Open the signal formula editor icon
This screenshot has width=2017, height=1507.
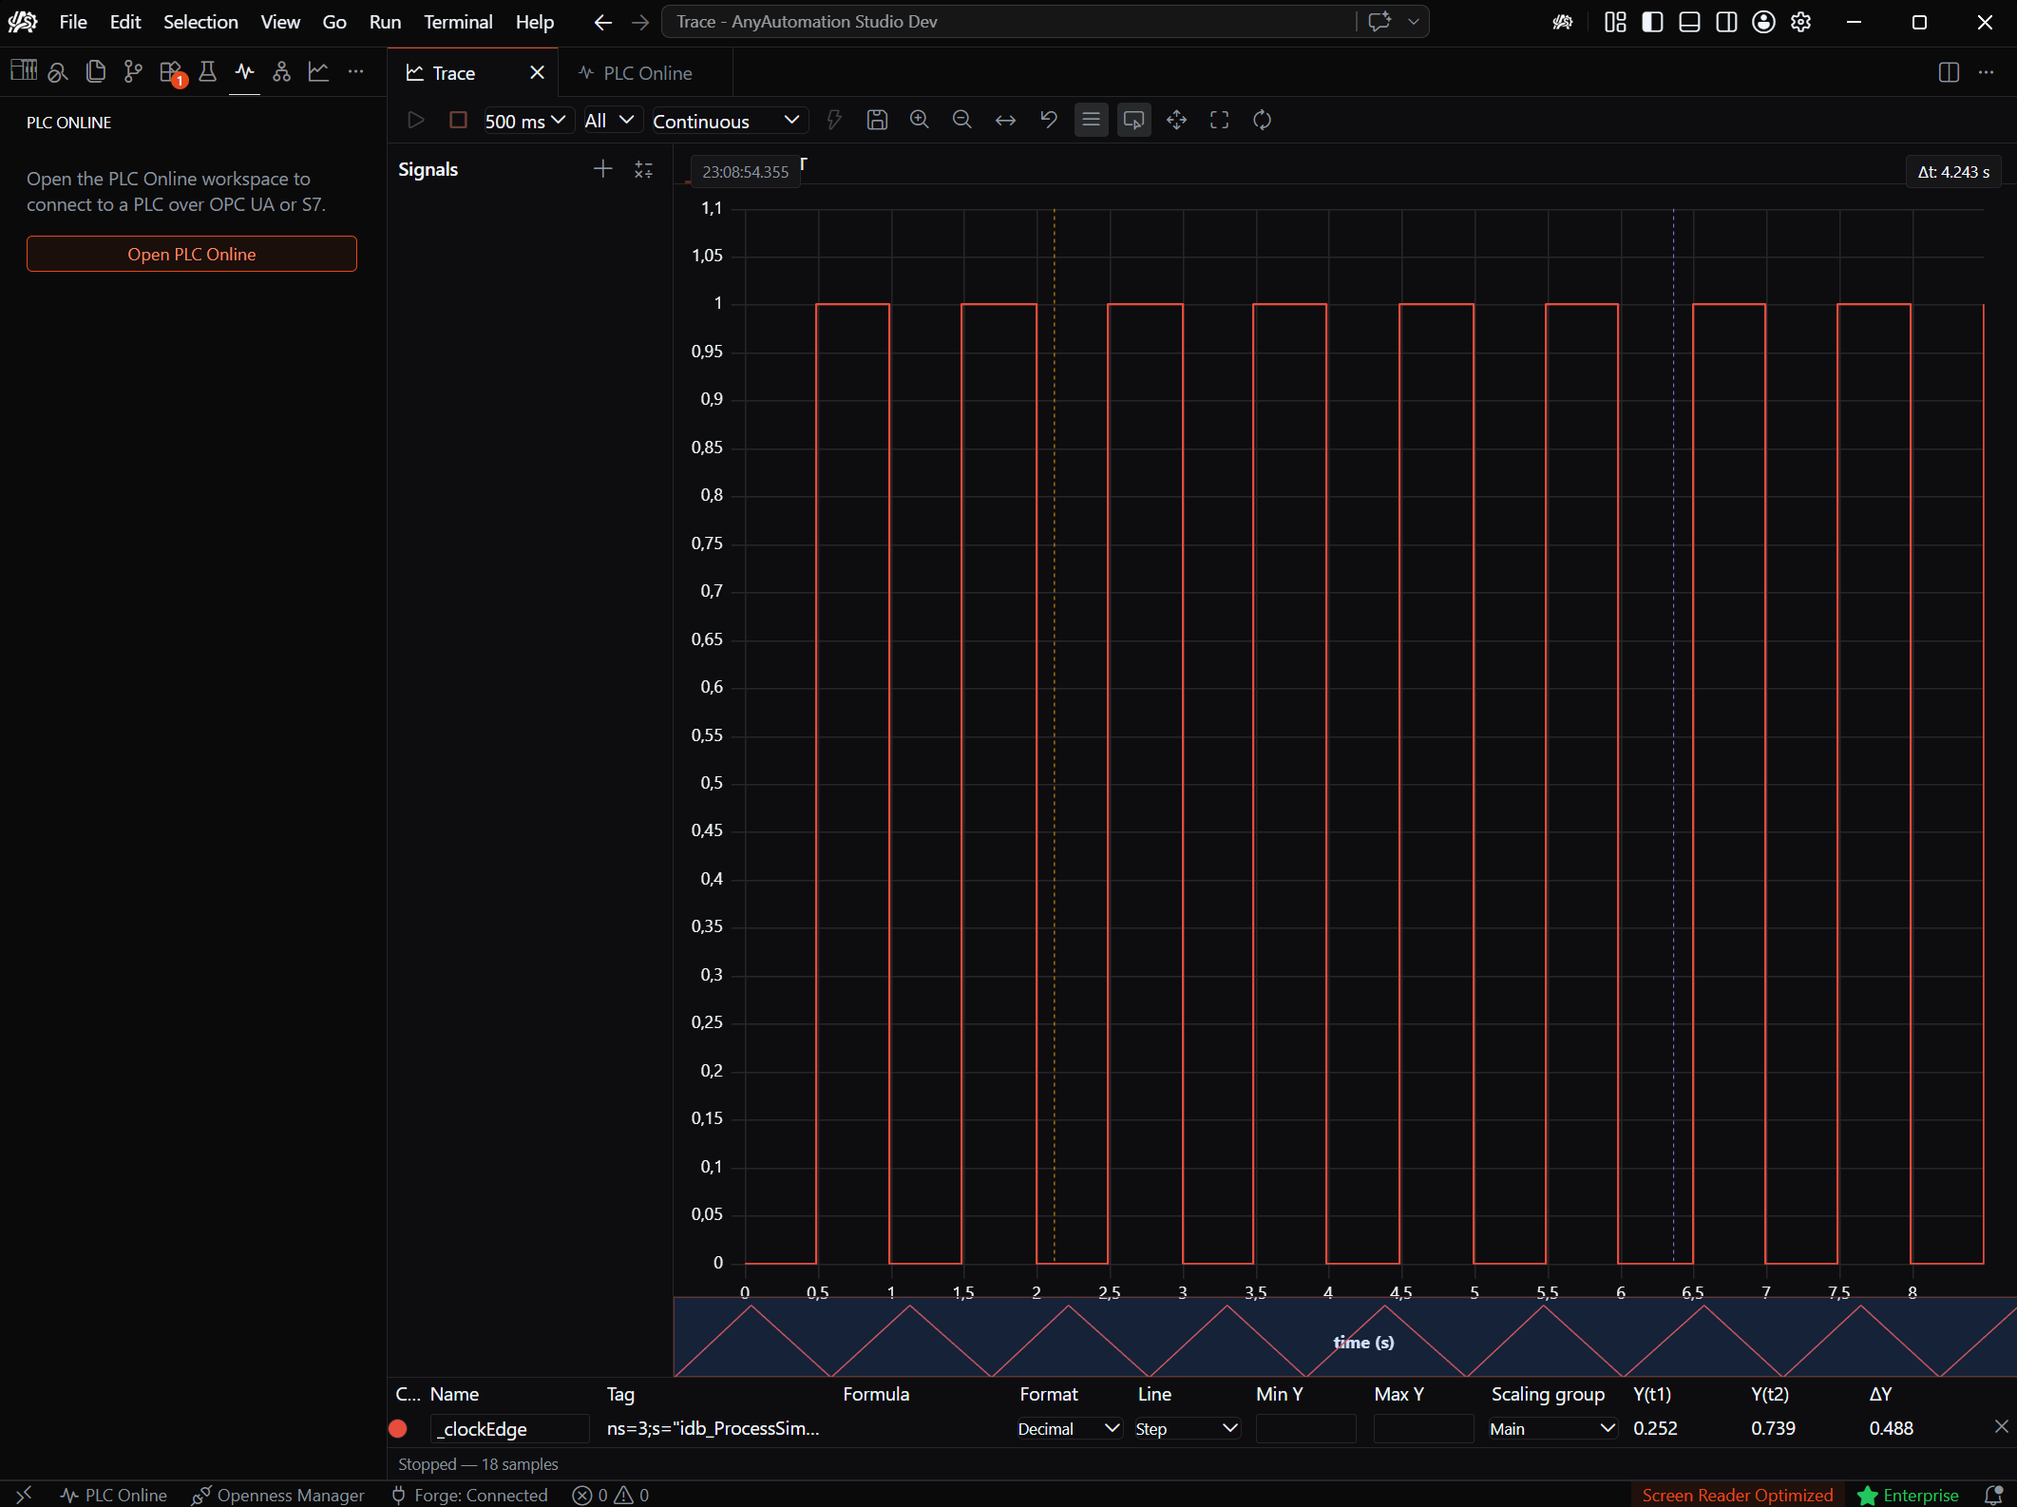coord(643,169)
